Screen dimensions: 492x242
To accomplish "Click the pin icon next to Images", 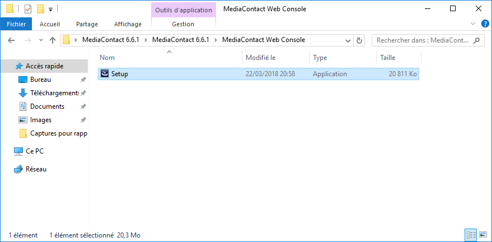I will [83, 120].
